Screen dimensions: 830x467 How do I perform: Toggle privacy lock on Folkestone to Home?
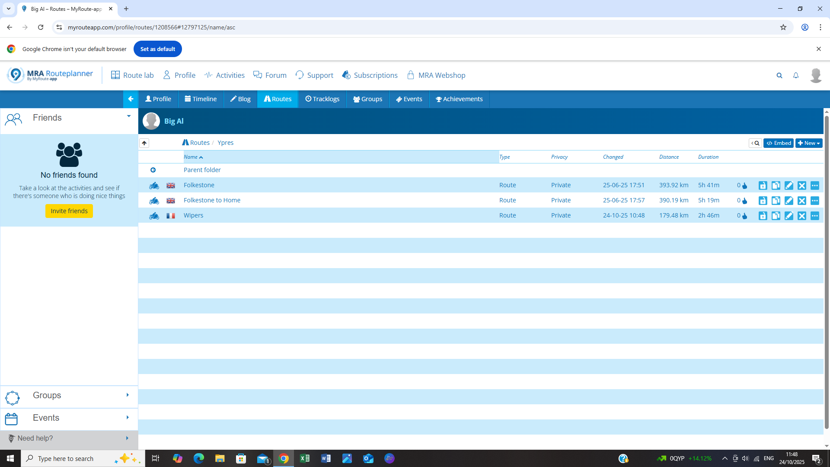[x=763, y=201]
